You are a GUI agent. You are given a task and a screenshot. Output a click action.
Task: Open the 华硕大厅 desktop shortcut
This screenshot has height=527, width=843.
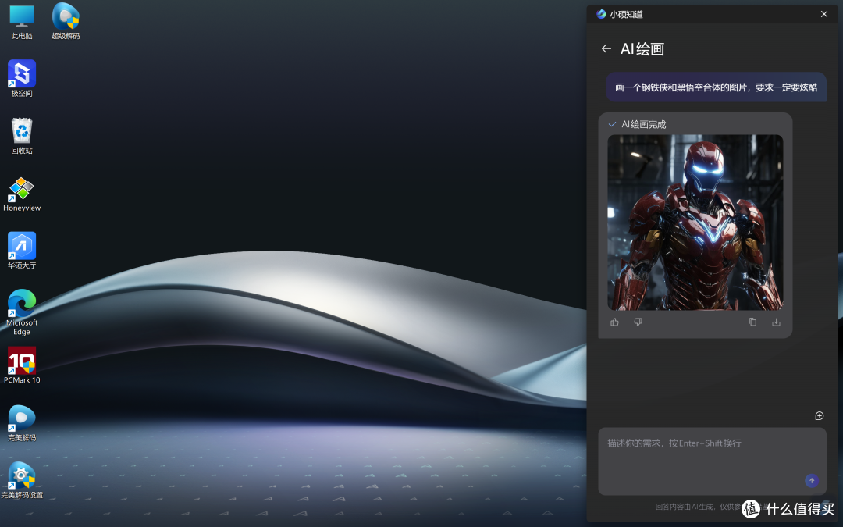(22, 251)
